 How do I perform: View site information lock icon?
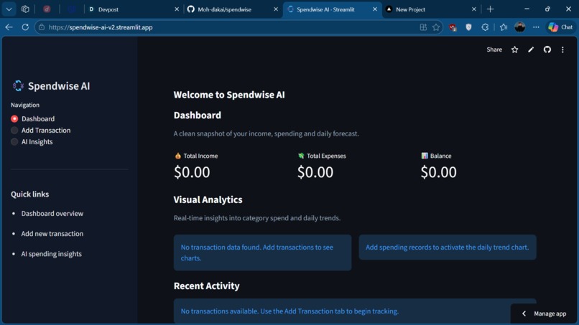point(42,27)
